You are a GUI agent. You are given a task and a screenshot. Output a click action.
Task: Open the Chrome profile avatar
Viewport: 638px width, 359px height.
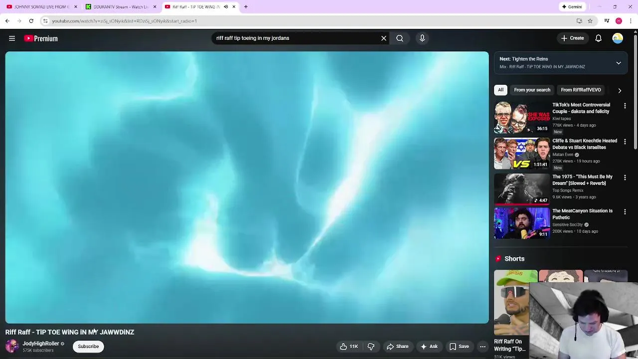coord(619,21)
